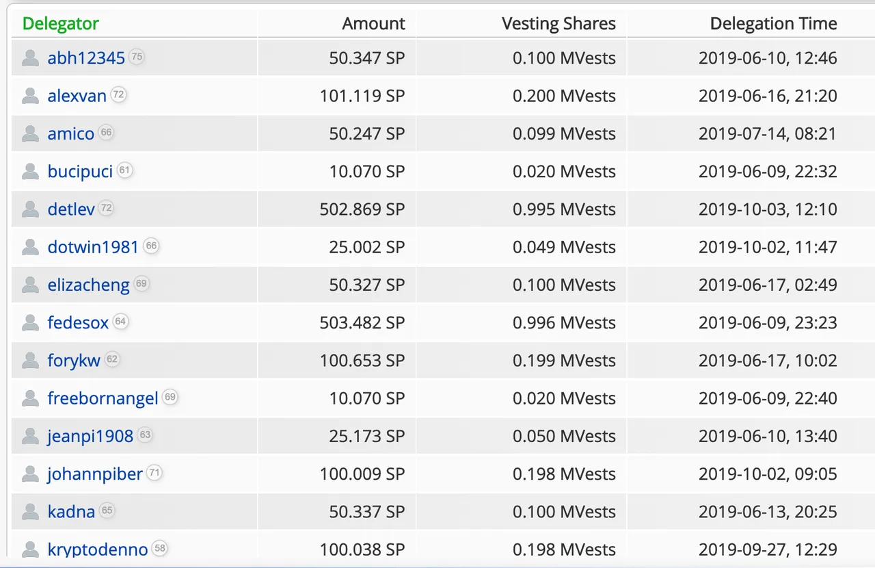The width and height of the screenshot is (875, 568).
Task: Sort by the Amount column header
Action: point(373,24)
